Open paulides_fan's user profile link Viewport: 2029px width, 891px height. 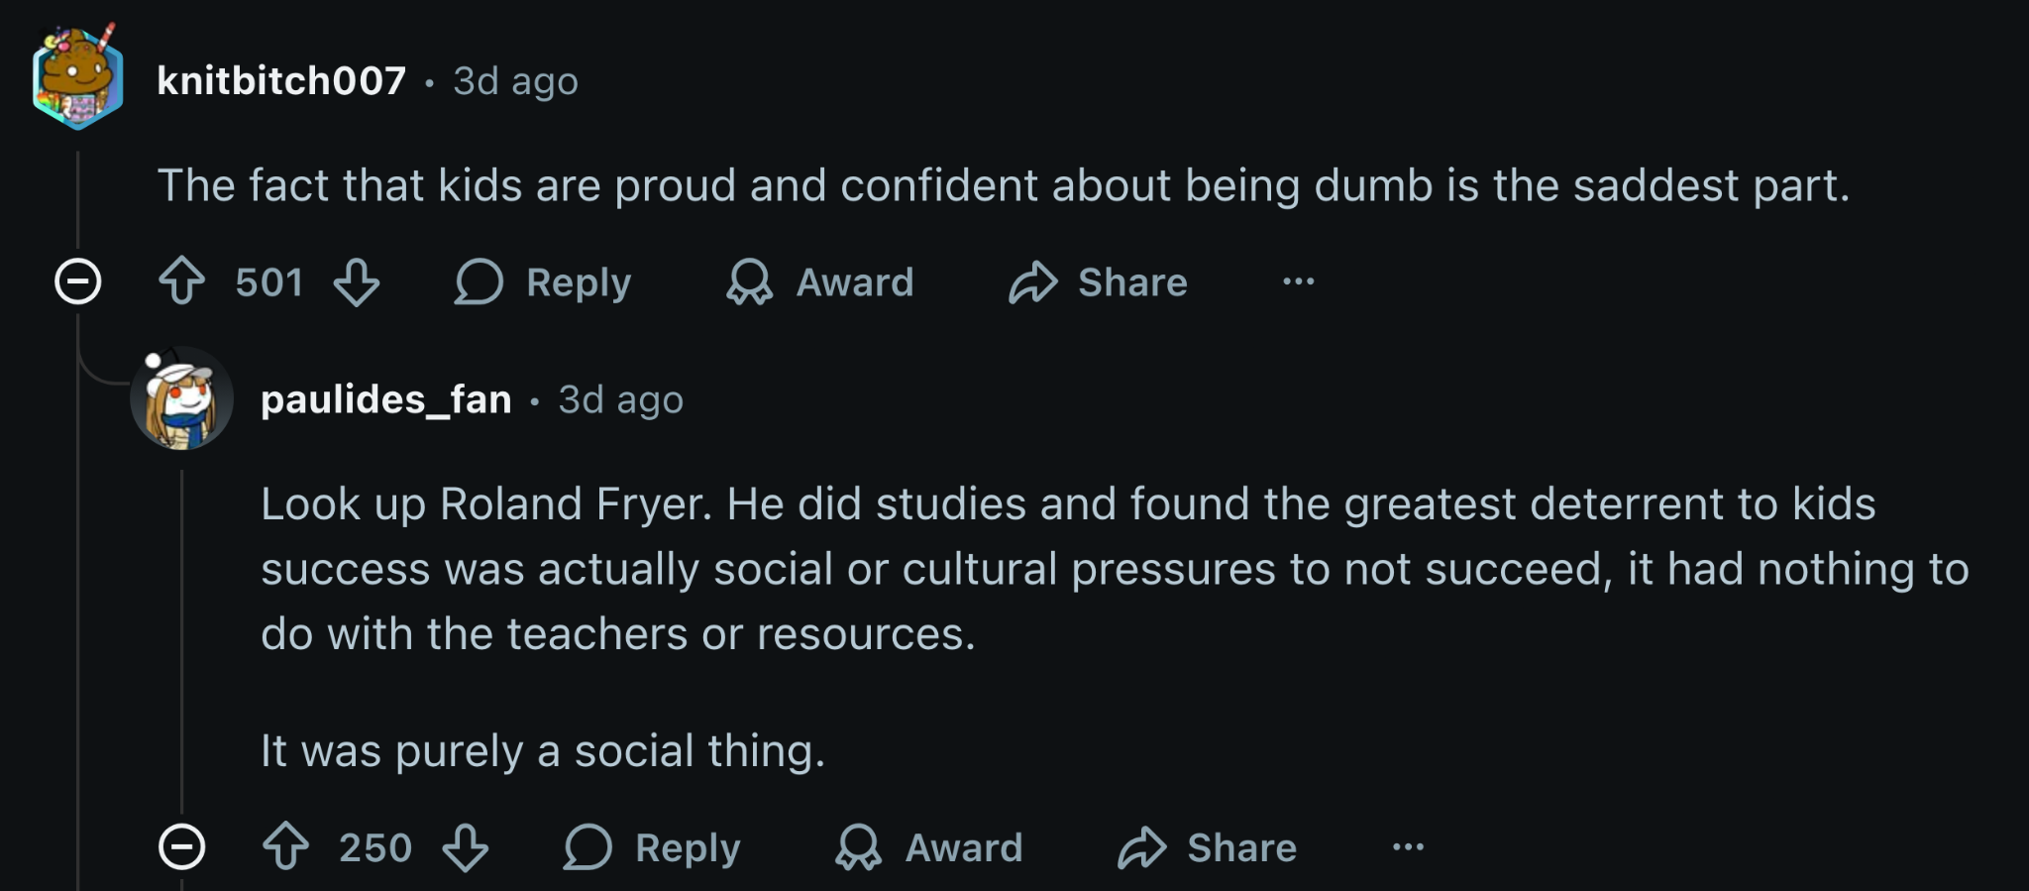(385, 399)
